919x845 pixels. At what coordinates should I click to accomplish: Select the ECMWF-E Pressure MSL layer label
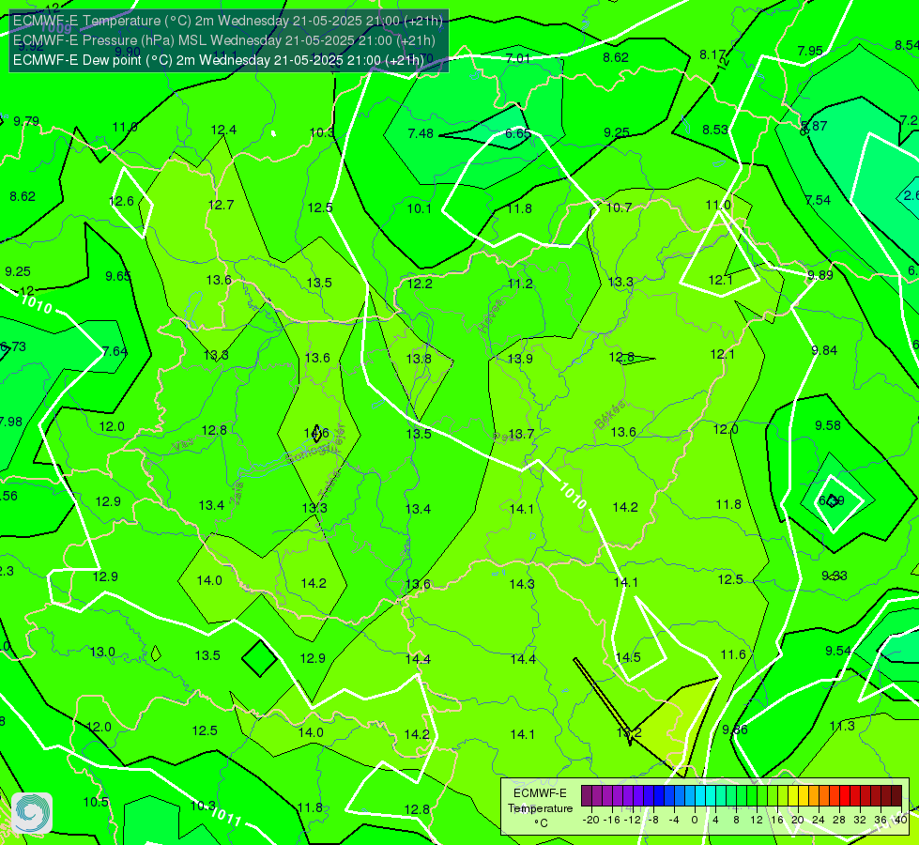(224, 40)
